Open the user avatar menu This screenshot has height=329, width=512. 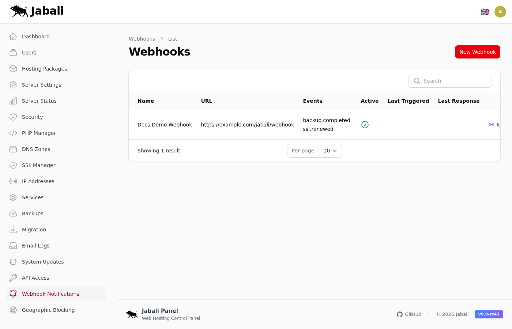500,12
